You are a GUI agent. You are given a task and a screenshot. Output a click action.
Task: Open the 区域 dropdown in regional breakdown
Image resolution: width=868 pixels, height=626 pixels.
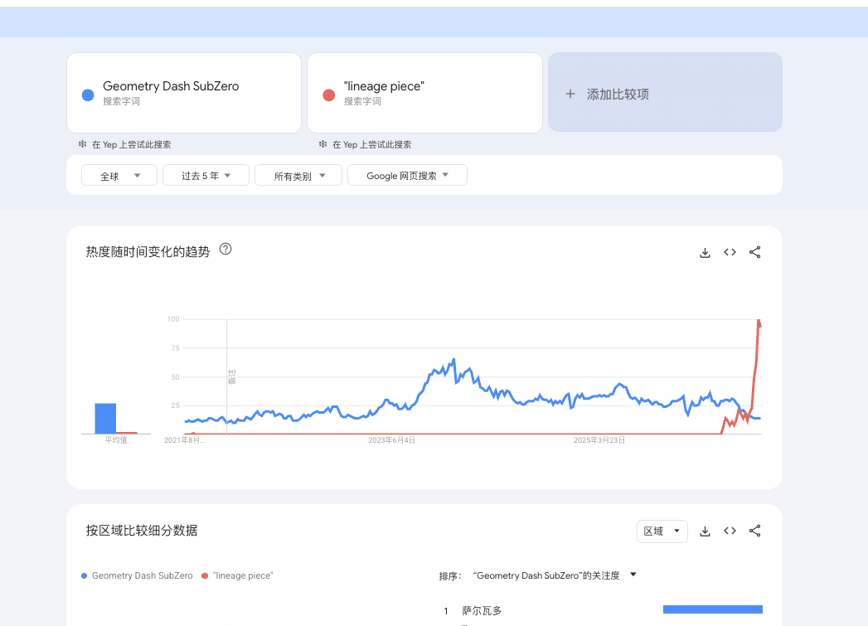pos(662,531)
